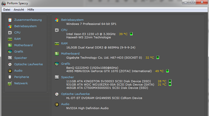Image resolution: width=209 pixels, height=116 pixels.
Task: Click the Peripherie mouse icon in sidebar
Action: (10, 77)
